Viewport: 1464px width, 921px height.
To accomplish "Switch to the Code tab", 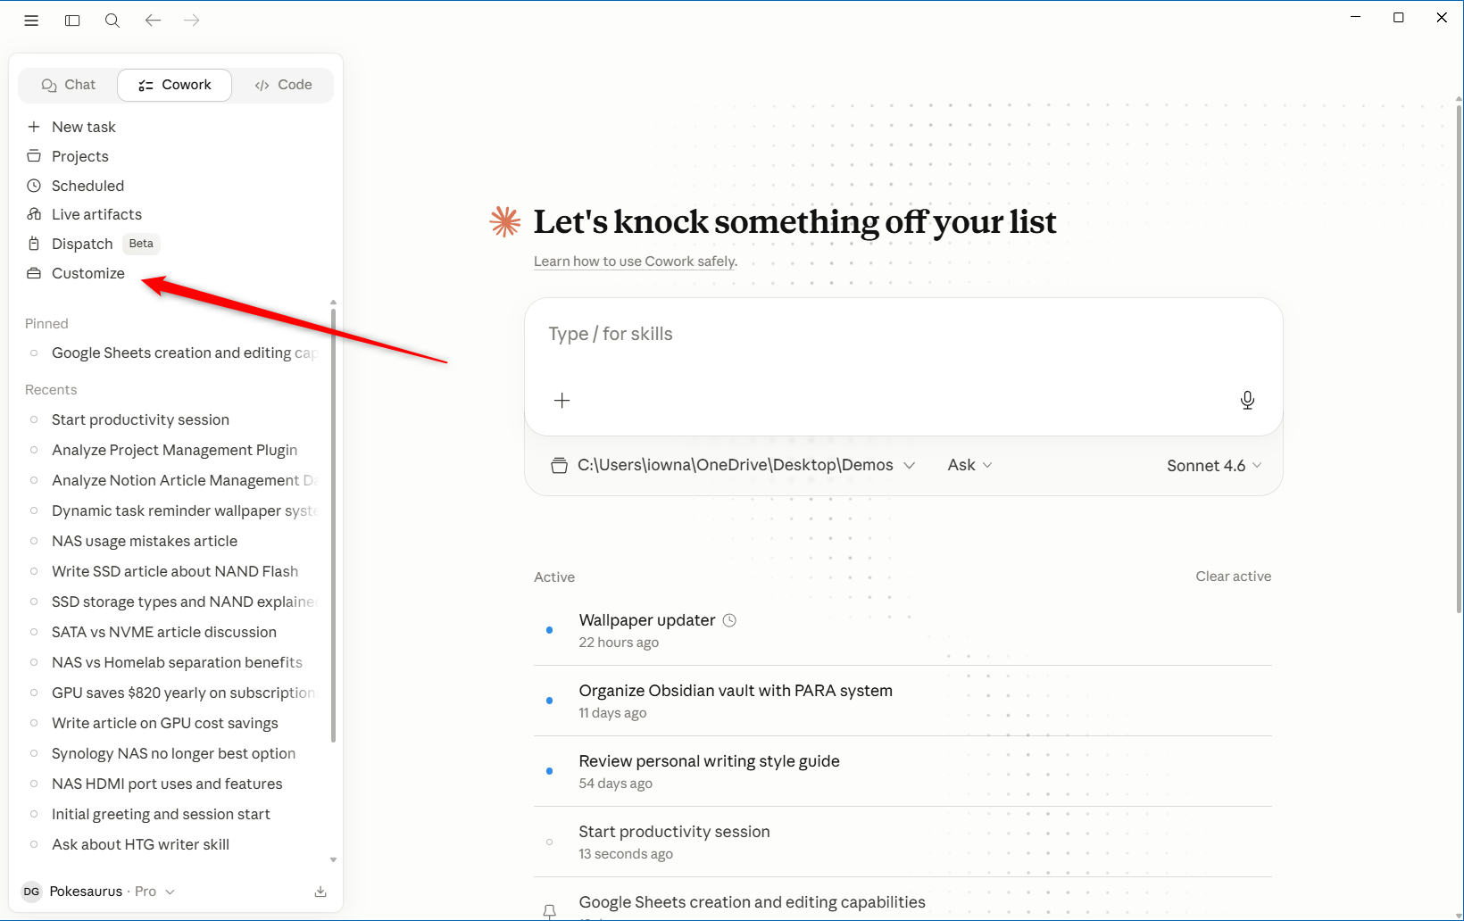I will (283, 85).
